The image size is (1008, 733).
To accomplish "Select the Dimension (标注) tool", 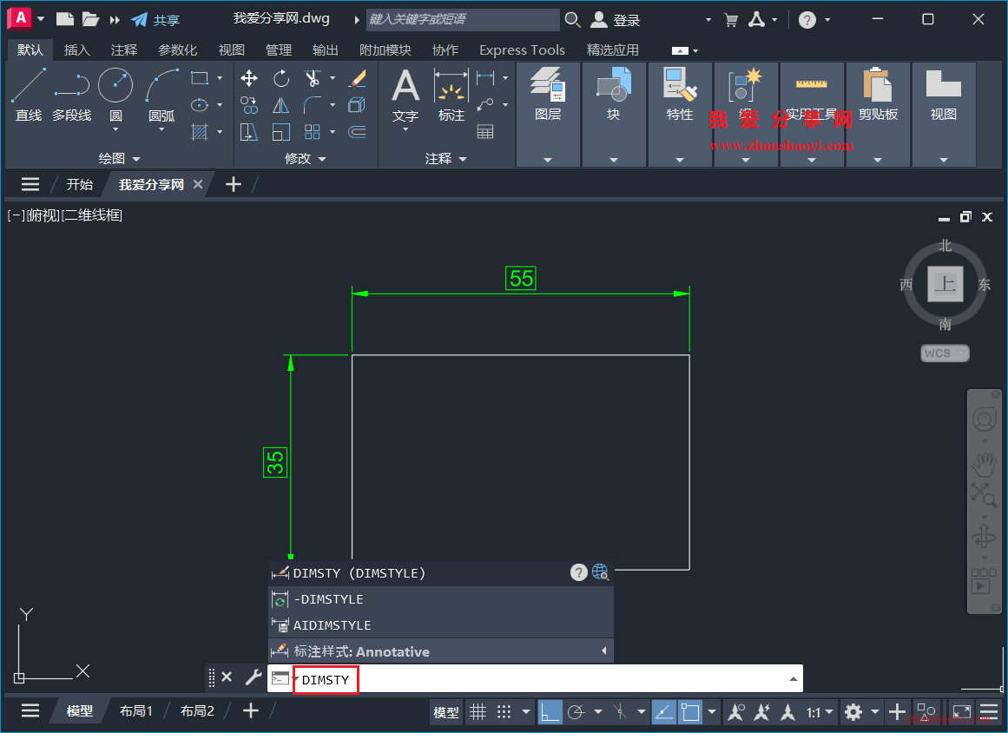I will pos(451,95).
